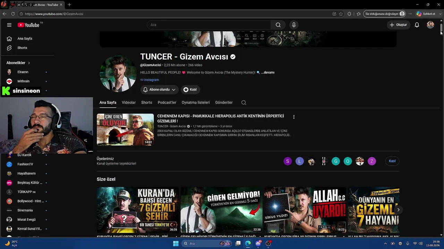This screenshot has width=444, height=249.
Task: Add this page to favorites with the star
Action: point(341,14)
